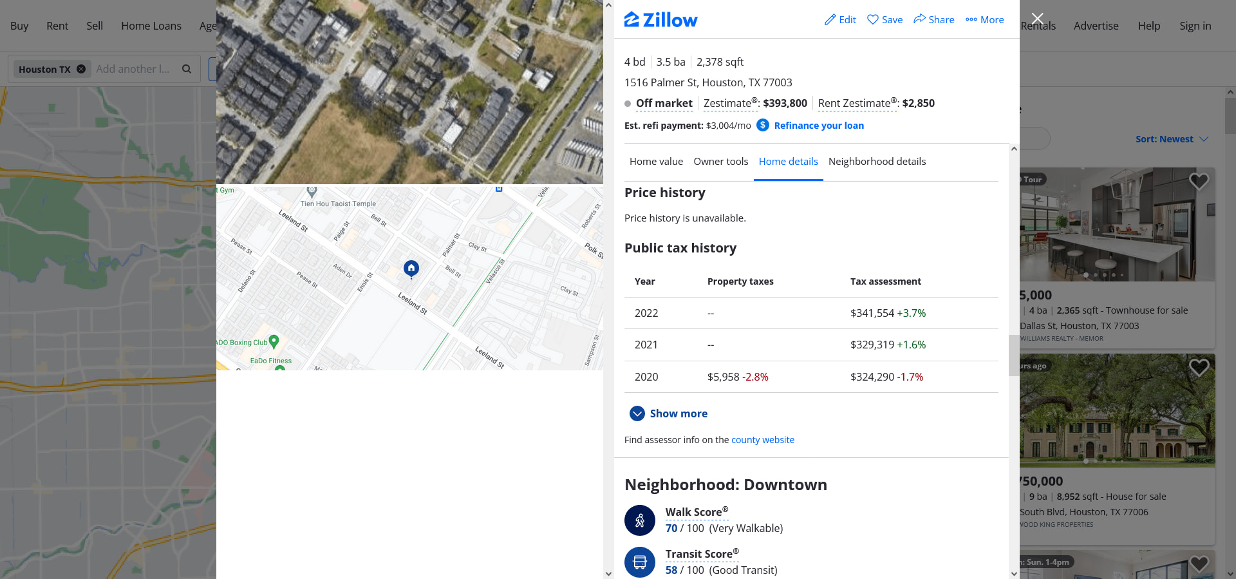Open Neighborhood details tab
This screenshot has width=1236, height=579.
pyautogui.click(x=877, y=162)
